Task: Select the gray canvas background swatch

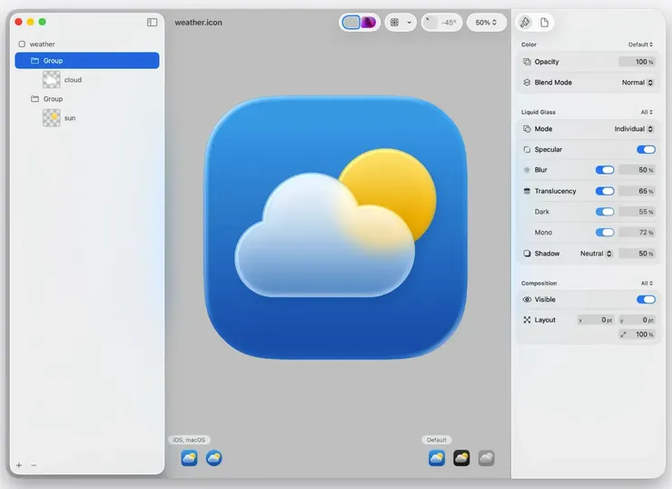Action: [351, 22]
